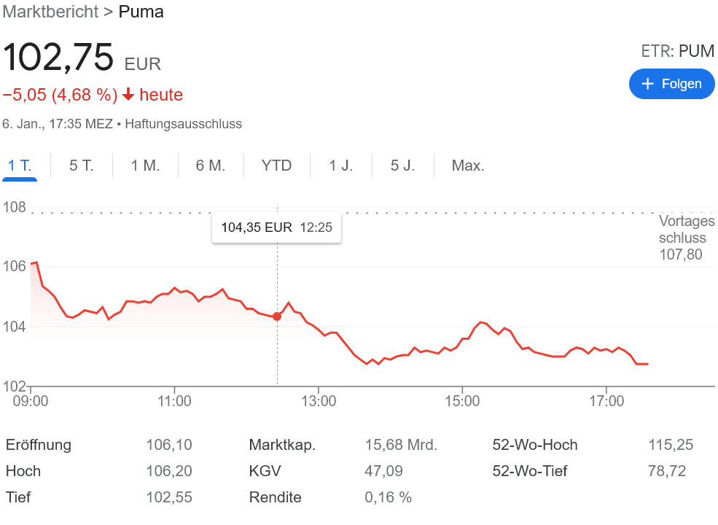Click the 13:00 time axis label
718x525 pixels.
[x=318, y=401]
